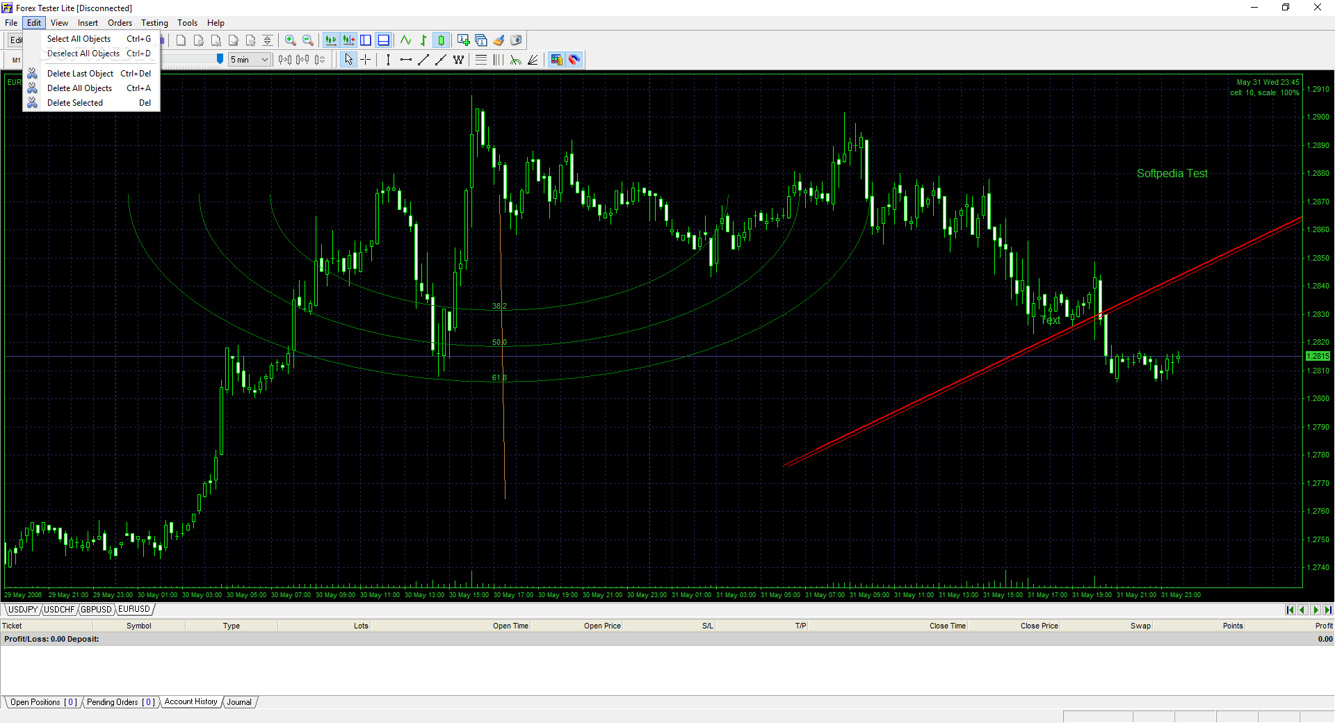Open the Tools menu
The width and height of the screenshot is (1335, 723).
187,23
